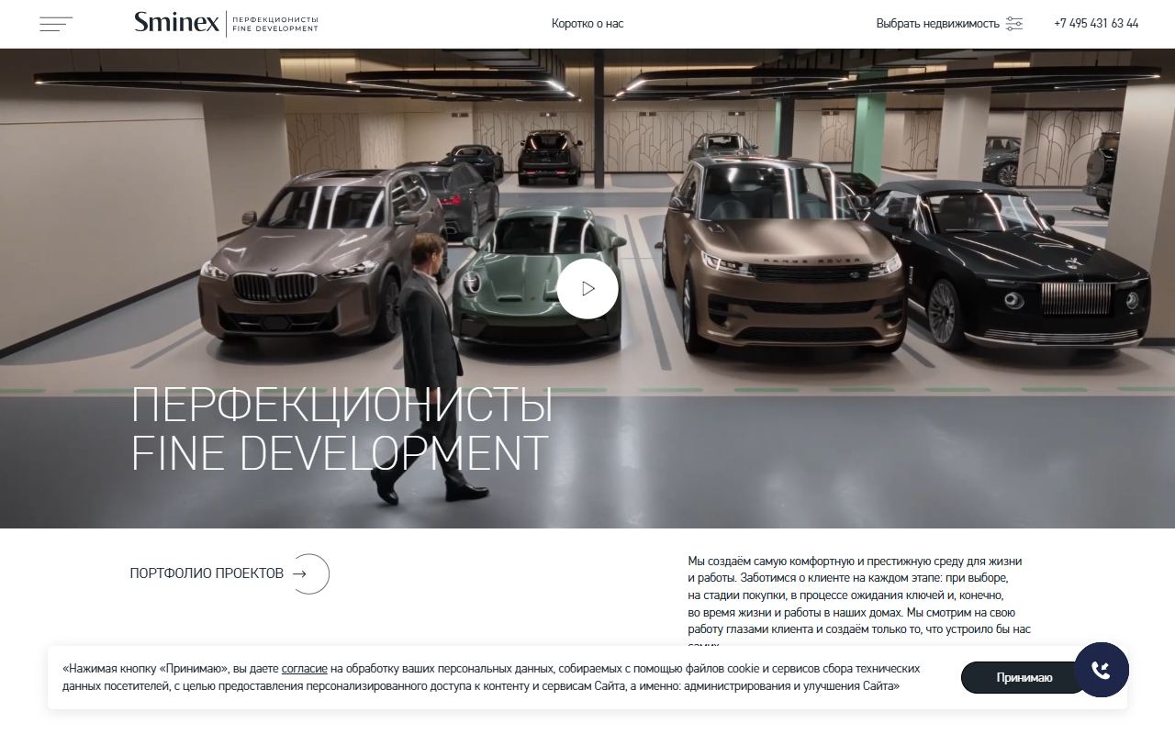Image resolution: width=1175 pixels, height=734 pixels.
Task: Call the number +7 495 431 63 44
Action: pos(1096,24)
